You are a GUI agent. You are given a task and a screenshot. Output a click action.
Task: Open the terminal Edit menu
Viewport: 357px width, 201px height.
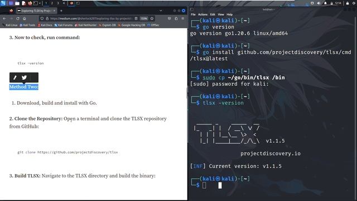pyautogui.click(x=213, y=15)
